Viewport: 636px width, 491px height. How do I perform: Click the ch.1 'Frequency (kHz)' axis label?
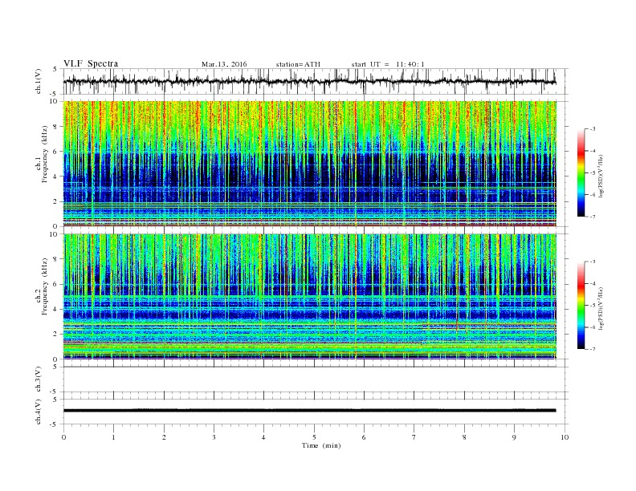(45, 154)
